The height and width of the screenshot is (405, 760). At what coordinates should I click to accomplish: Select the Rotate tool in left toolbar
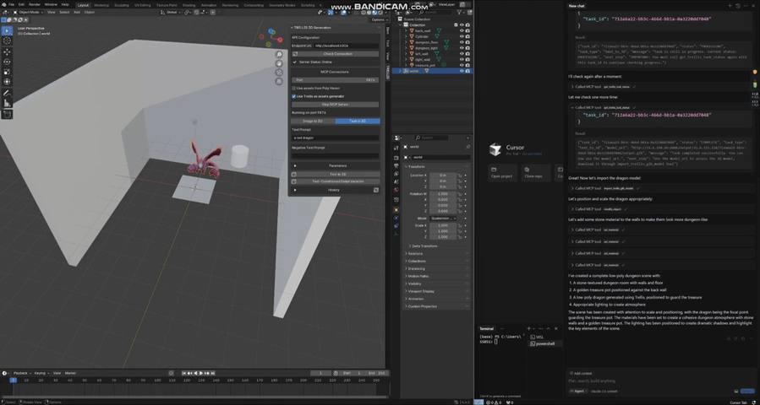[7, 62]
